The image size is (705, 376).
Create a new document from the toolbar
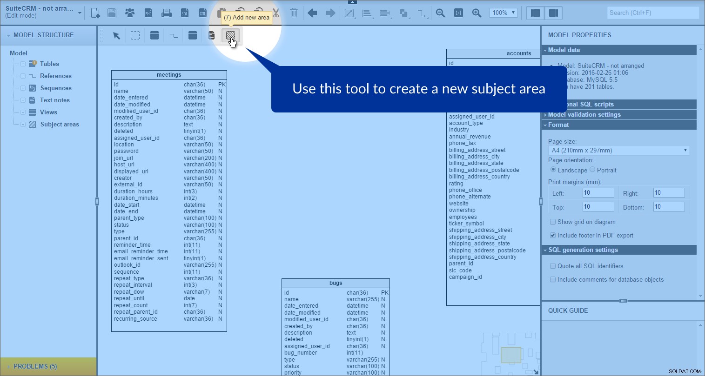coord(95,13)
